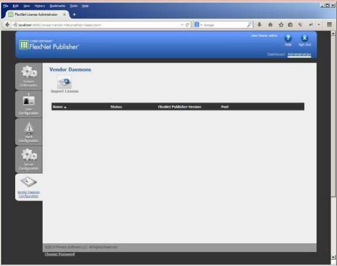Open Alert Configuration warning icon
Viewport: 337px width, 266px height.
(x=29, y=129)
